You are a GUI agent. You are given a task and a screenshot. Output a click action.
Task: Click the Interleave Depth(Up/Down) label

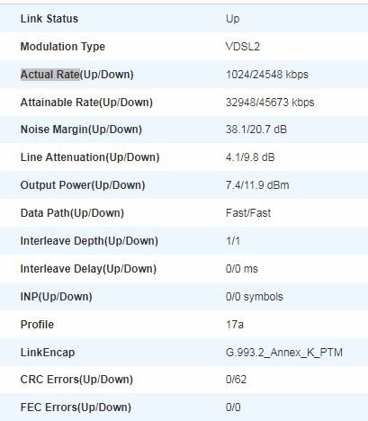[x=89, y=241]
